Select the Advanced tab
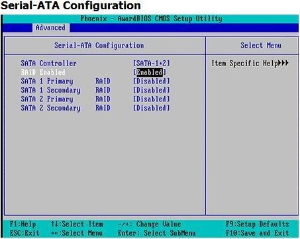 pyautogui.click(x=51, y=28)
